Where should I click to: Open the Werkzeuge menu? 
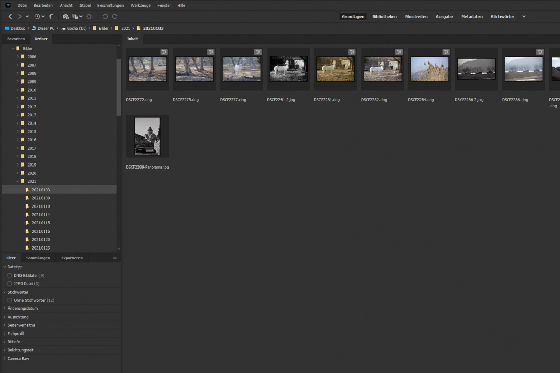141,5
